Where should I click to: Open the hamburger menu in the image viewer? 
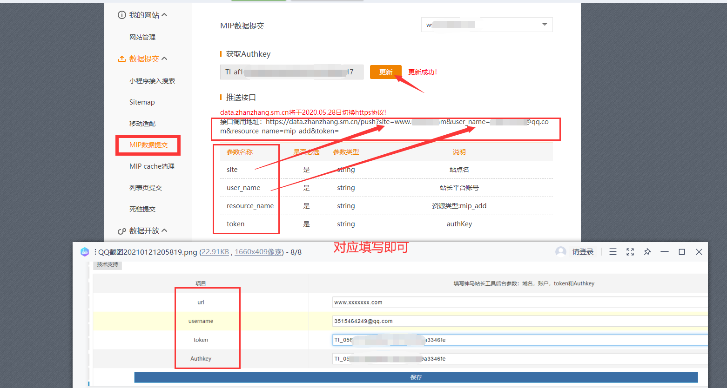coord(613,251)
